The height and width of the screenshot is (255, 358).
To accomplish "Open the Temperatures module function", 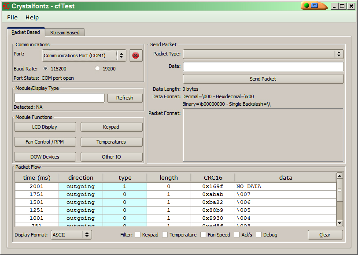I will pyautogui.click(x=111, y=142).
